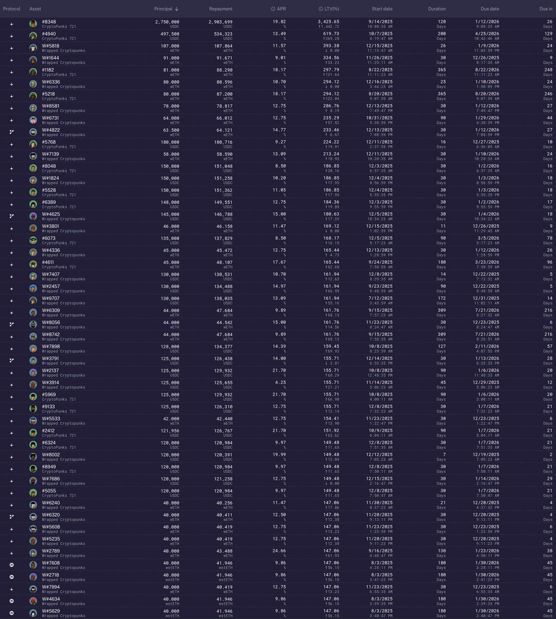Open asset W#1644 Wrapped Cryptopunks
Screen dimensions: 556x619
click(x=63, y=60)
